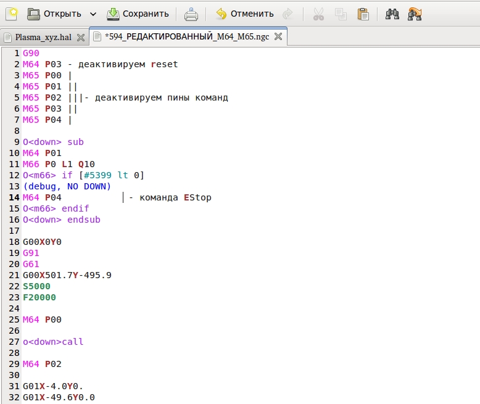Click the Redo arrow icon
This screenshot has width=480, height=404.
click(x=288, y=14)
